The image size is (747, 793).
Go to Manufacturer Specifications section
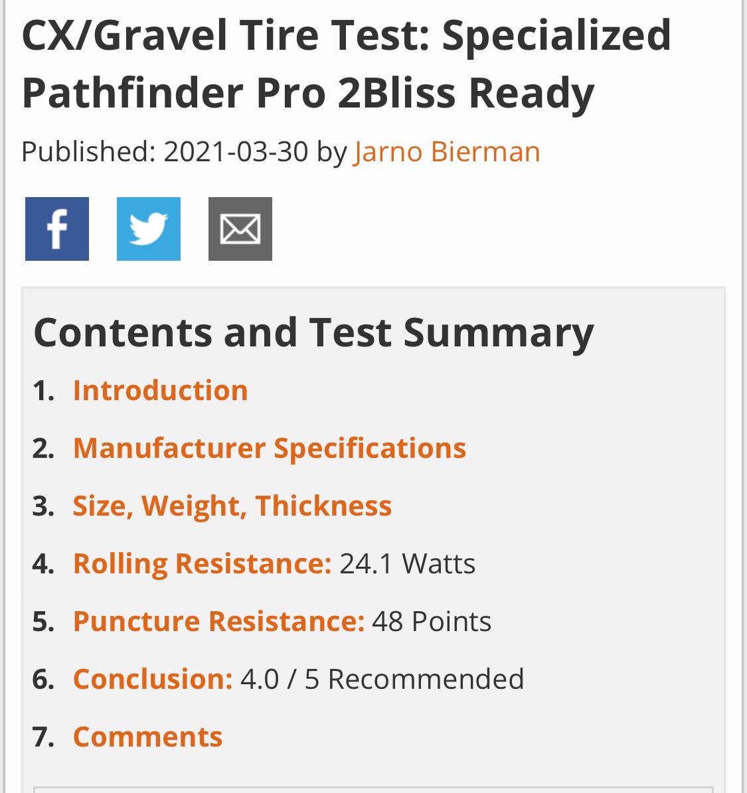point(270,448)
